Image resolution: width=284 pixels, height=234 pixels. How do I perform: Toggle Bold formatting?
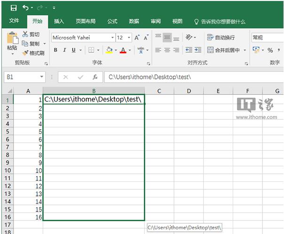pyautogui.click(x=55, y=50)
